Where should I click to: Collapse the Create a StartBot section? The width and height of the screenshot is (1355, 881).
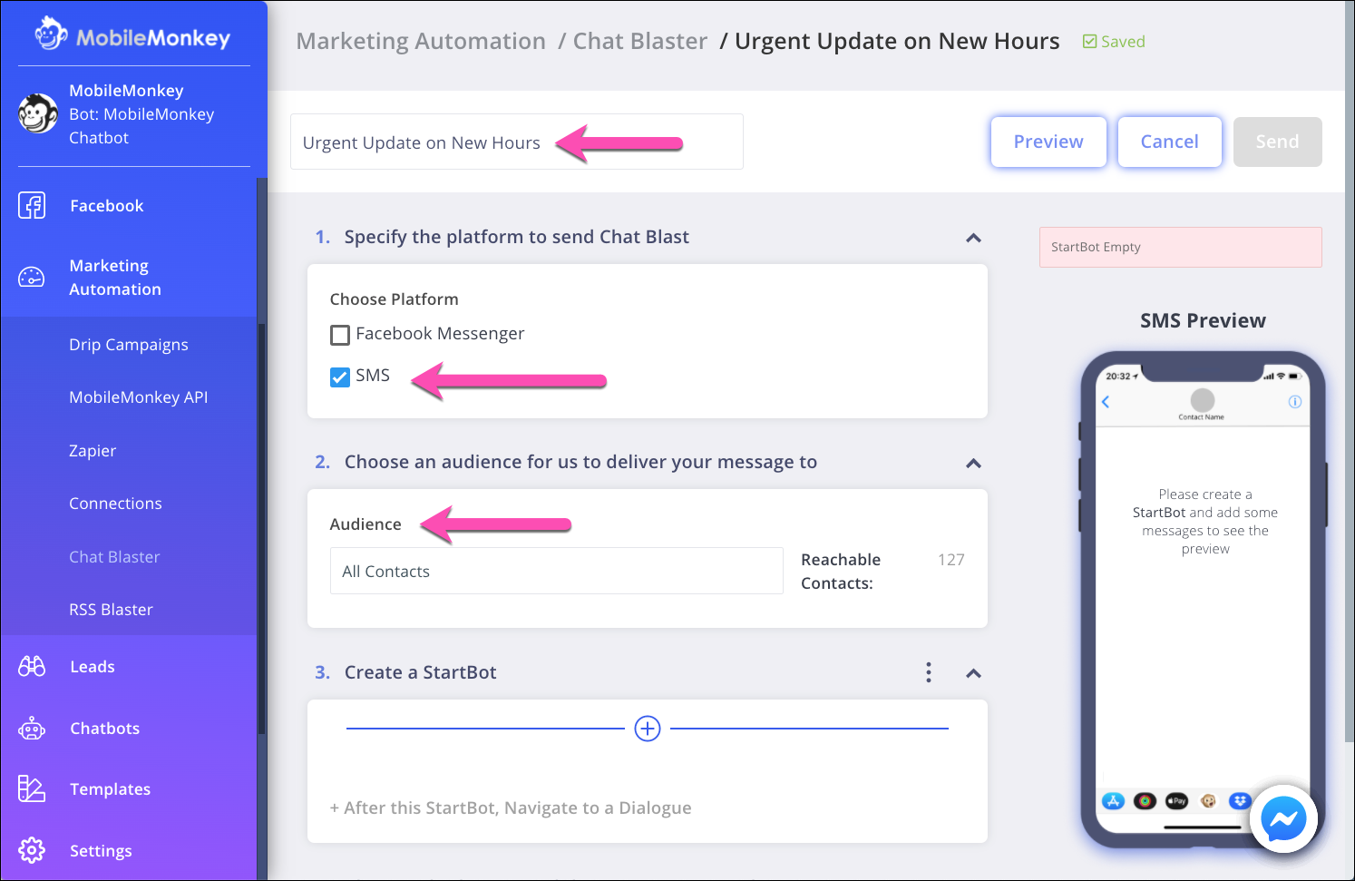coord(974,673)
